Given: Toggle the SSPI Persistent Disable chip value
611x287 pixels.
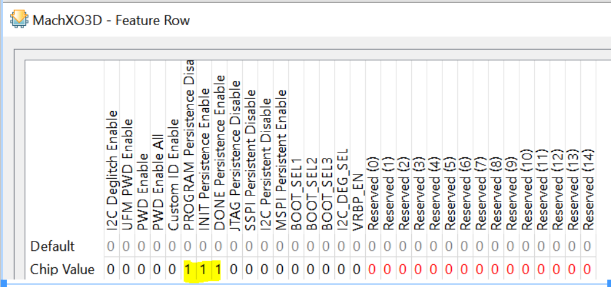Looking at the screenshot, I should click(248, 269).
